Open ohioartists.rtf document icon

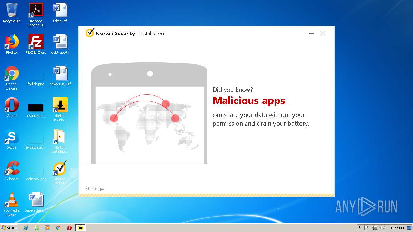(60, 76)
